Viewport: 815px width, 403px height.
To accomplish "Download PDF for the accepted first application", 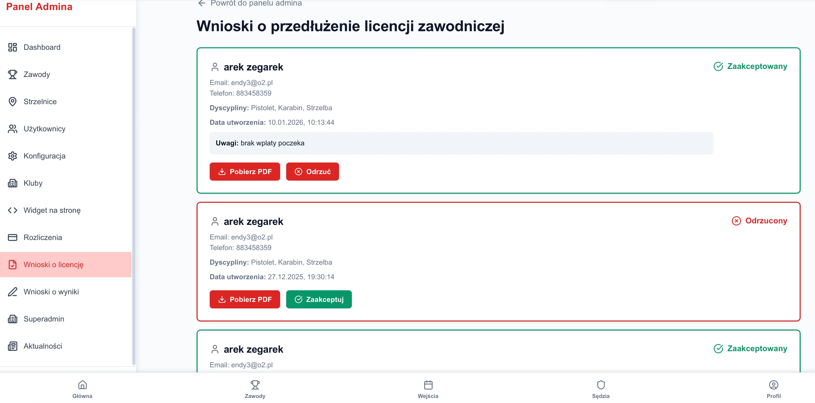I will point(245,172).
